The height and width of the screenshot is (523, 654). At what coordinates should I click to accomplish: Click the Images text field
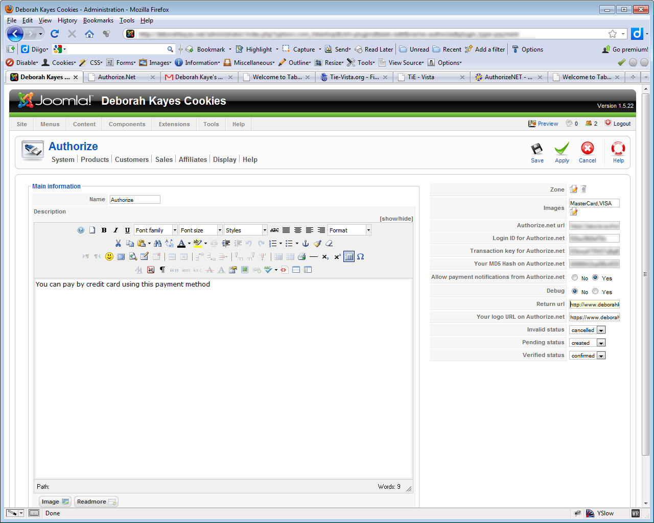(594, 203)
